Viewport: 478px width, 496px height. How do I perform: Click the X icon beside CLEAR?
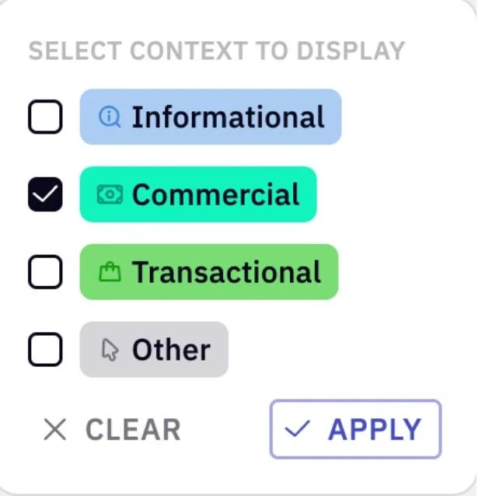[54, 429]
